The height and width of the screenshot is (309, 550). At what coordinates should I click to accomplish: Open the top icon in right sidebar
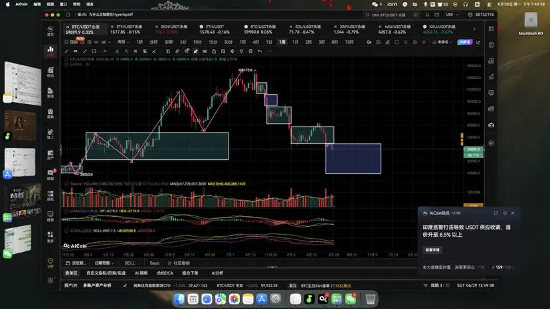coord(491,29)
